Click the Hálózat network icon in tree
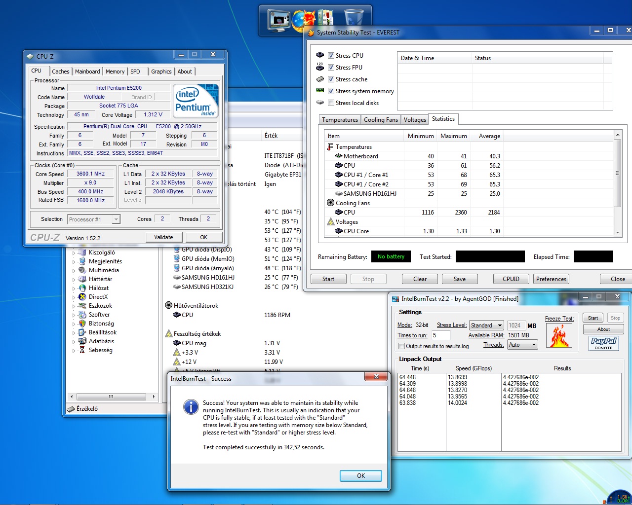This screenshot has height=505, width=632. 82,288
